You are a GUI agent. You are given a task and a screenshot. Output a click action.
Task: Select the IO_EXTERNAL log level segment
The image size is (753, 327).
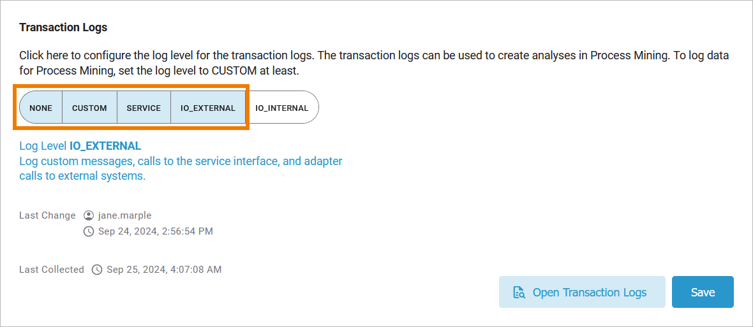click(x=208, y=108)
